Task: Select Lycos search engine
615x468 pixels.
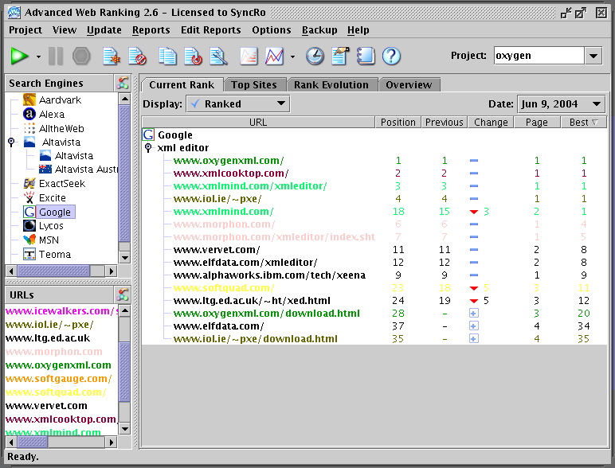Action: coord(43,226)
